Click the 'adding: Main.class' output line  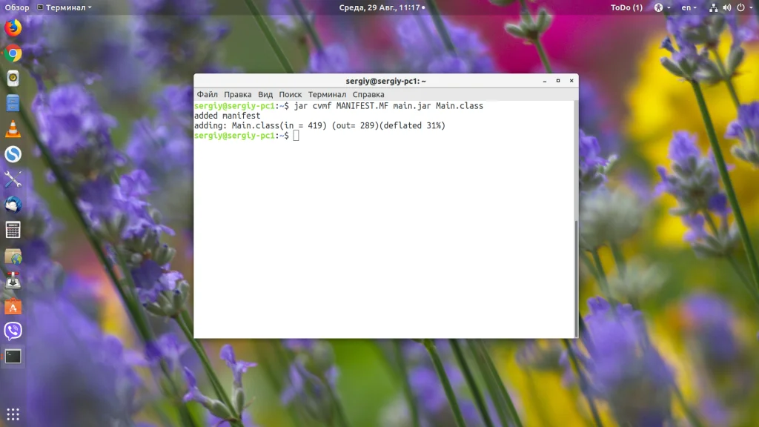pos(319,125)
